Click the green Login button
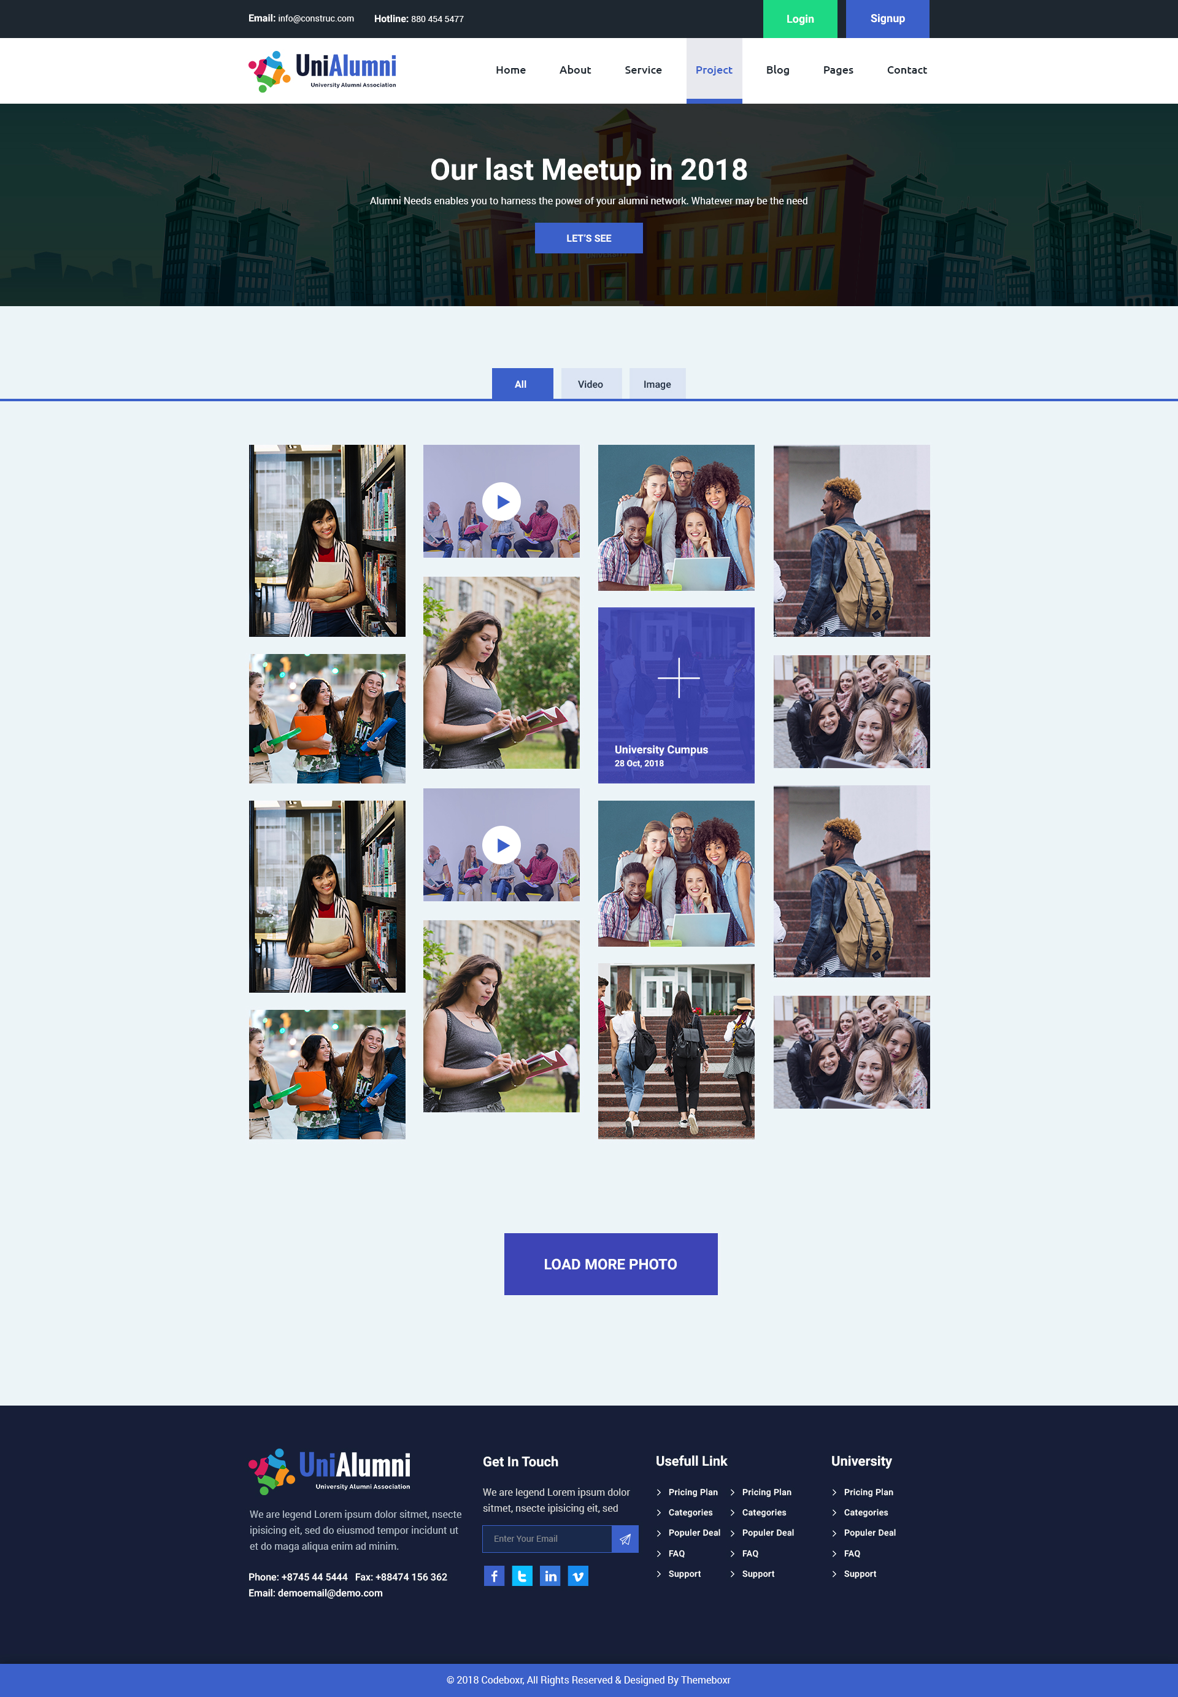 click(799, 19)
